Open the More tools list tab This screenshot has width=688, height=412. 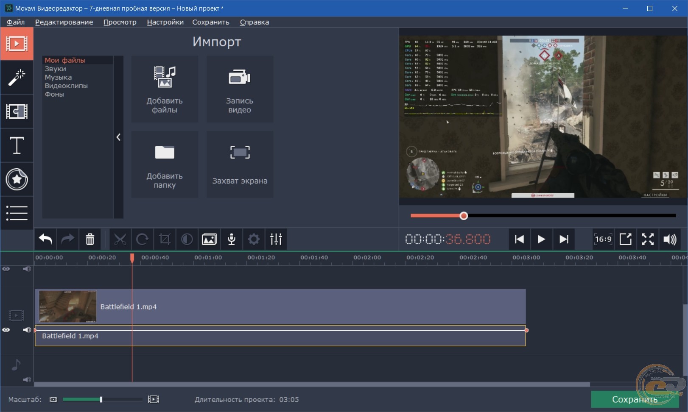(17, 213)
